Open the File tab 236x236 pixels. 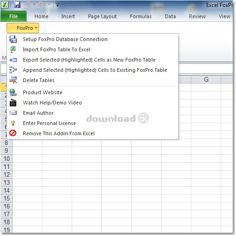pos(13,16)
